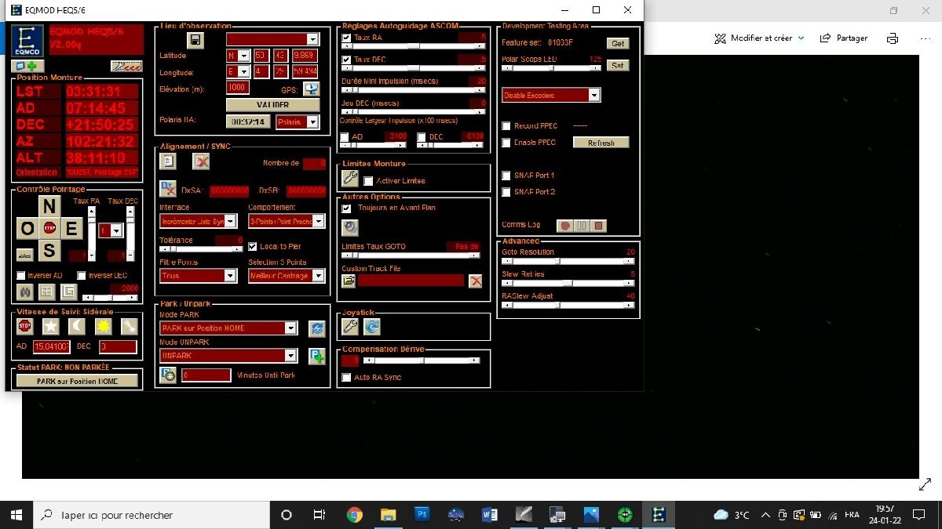Enable the Activer Limites checkbox
This screenshot has height=529, width=942.
coord(368,181)
